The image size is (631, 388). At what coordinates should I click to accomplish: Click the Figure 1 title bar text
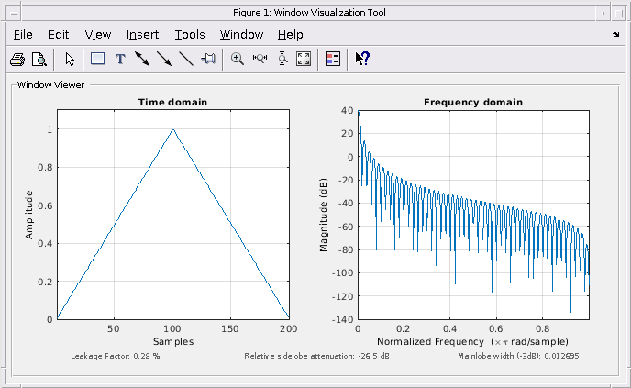309,13
